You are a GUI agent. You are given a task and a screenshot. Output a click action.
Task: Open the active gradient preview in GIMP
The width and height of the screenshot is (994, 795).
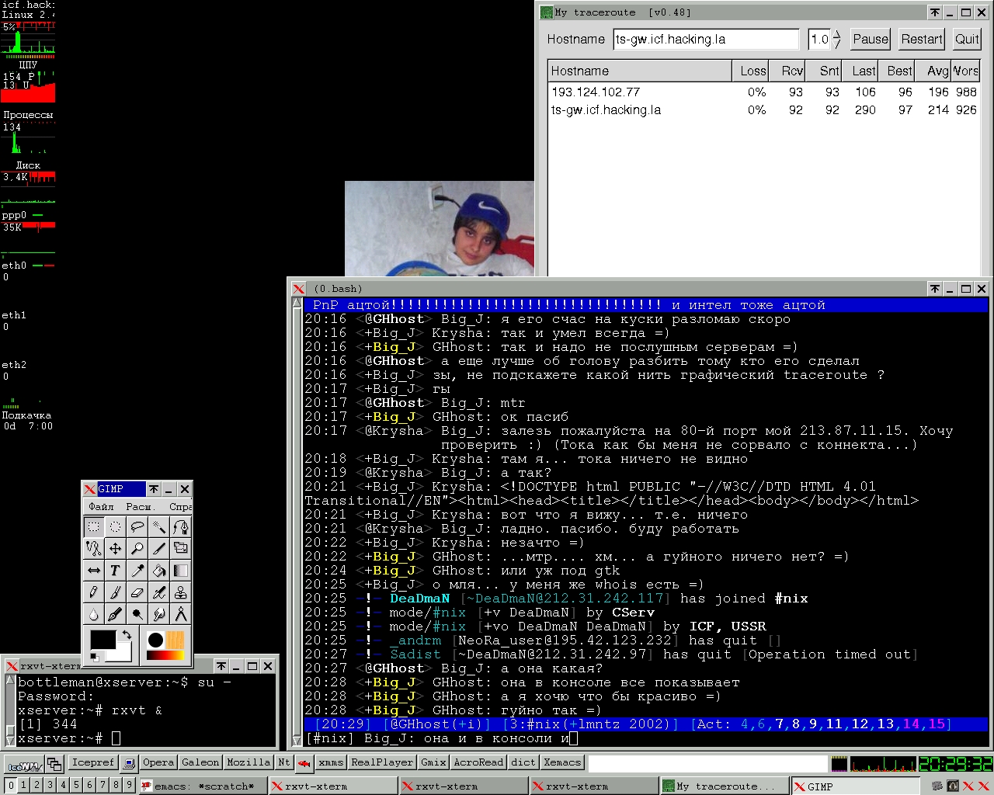(165, 656)
